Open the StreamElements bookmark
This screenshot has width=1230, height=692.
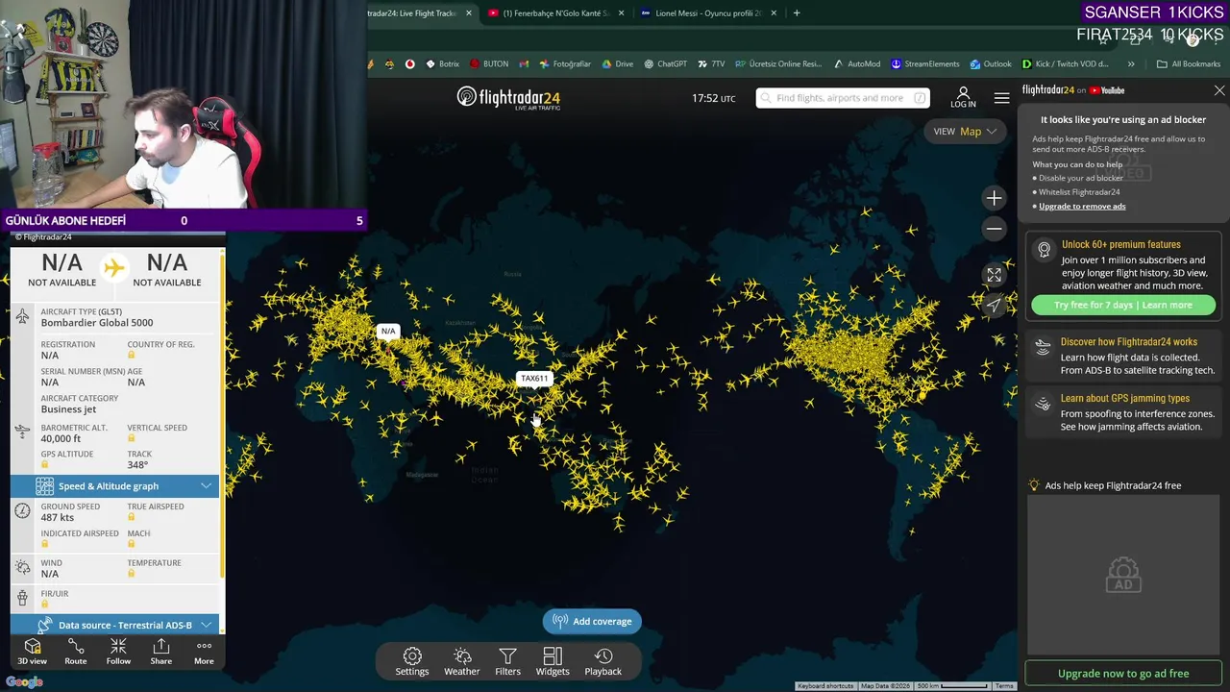coord(924,64)
